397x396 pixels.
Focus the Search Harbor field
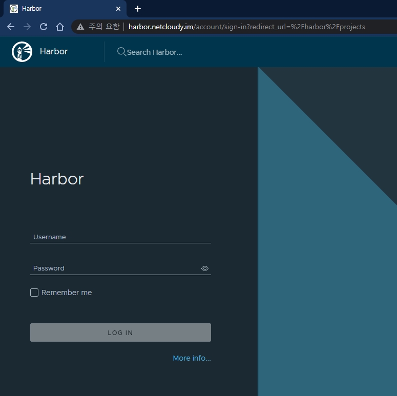154,52
